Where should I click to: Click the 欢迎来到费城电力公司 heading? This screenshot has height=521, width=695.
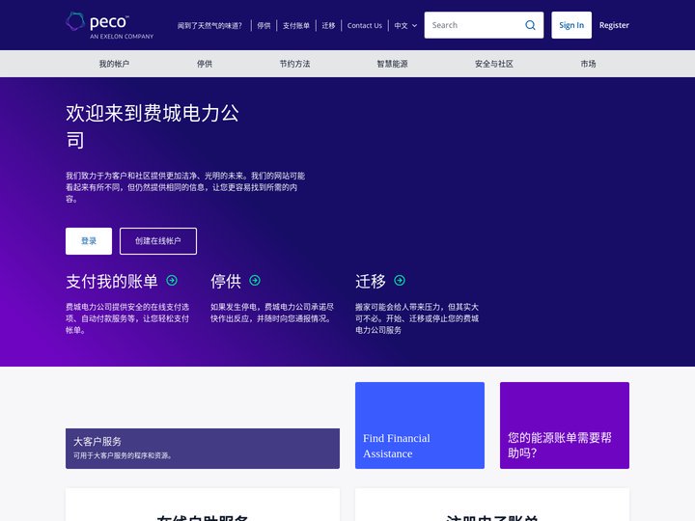coord(153,126)
